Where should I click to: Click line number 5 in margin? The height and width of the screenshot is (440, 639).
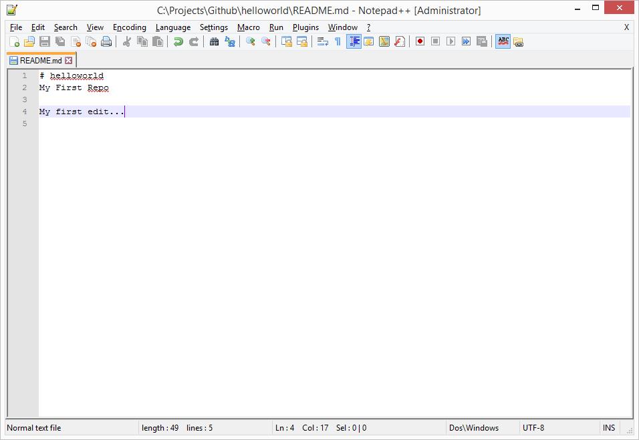[25, 124]
